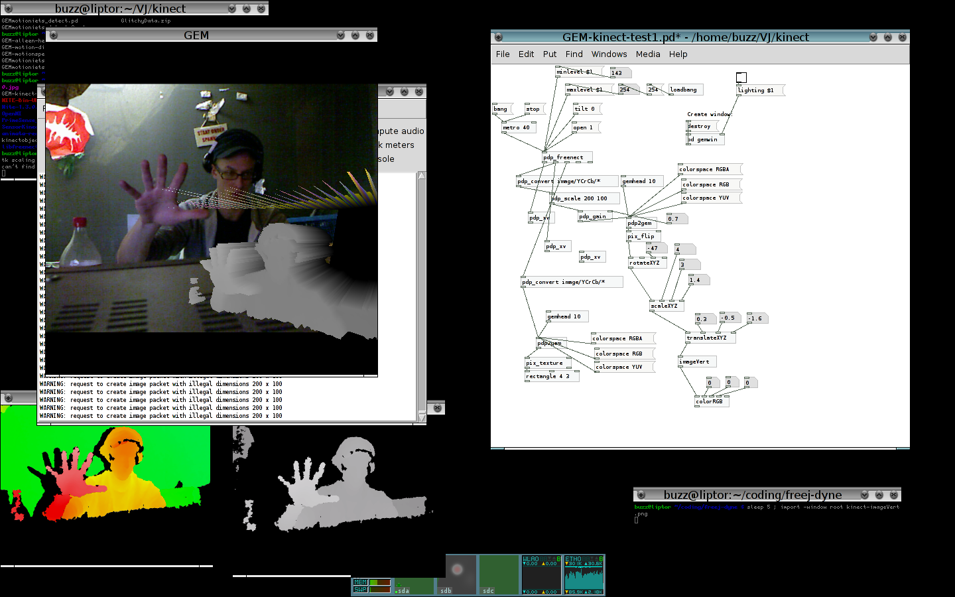This screenshot has height=597, width=955.
Task: Click the sda disk monitor applet
Action: [x=414, y=586]
